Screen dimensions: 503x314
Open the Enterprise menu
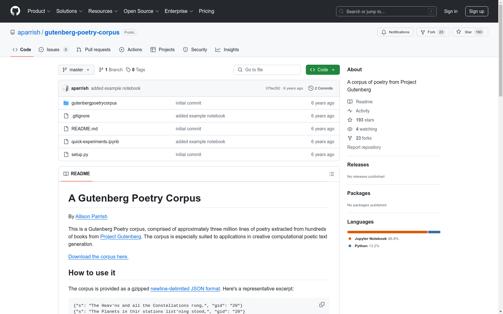tap(179, 11)
